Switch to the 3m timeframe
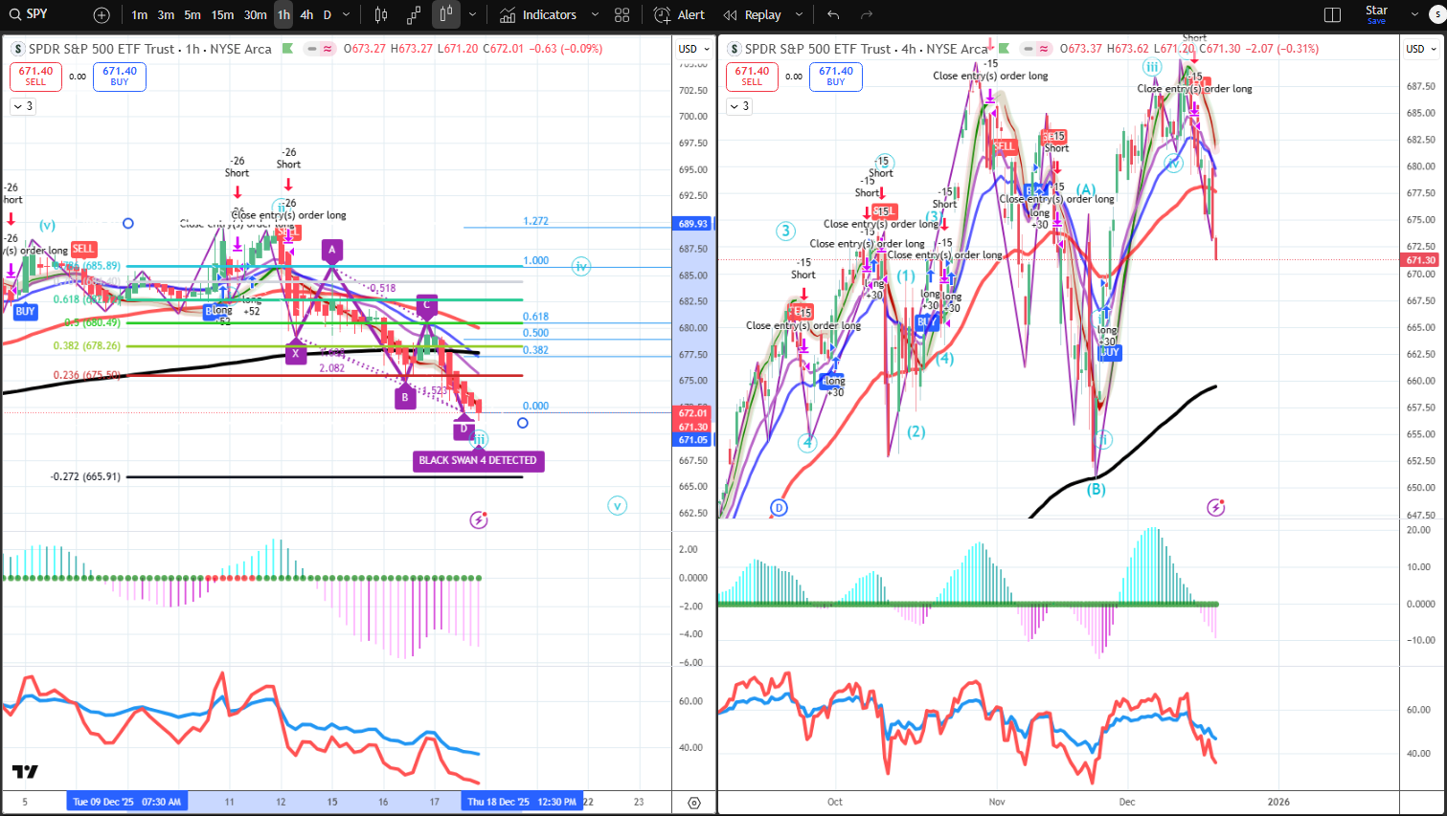This screenshot has width=1447, height=816. 166,15
